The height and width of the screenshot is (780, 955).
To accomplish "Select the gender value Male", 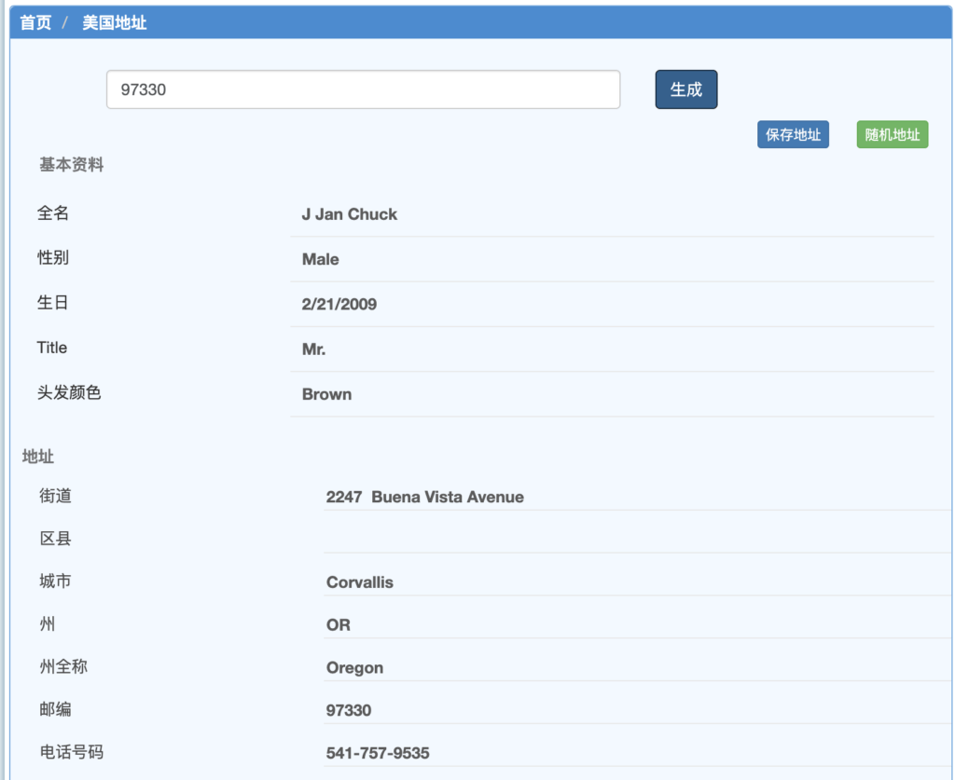I will click(x=321, y=259).
